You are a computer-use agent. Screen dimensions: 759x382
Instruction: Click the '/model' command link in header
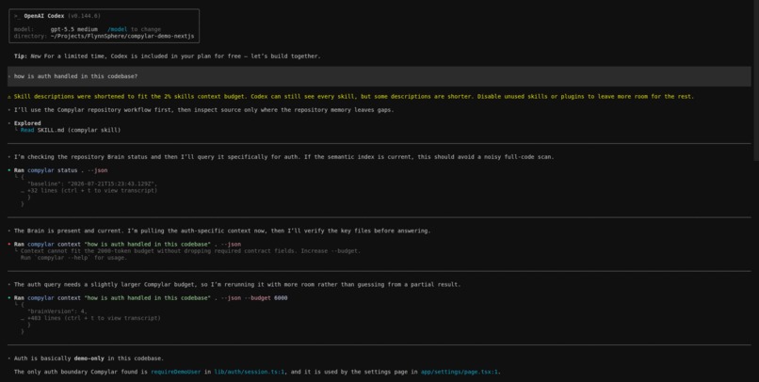click(118, 29)
